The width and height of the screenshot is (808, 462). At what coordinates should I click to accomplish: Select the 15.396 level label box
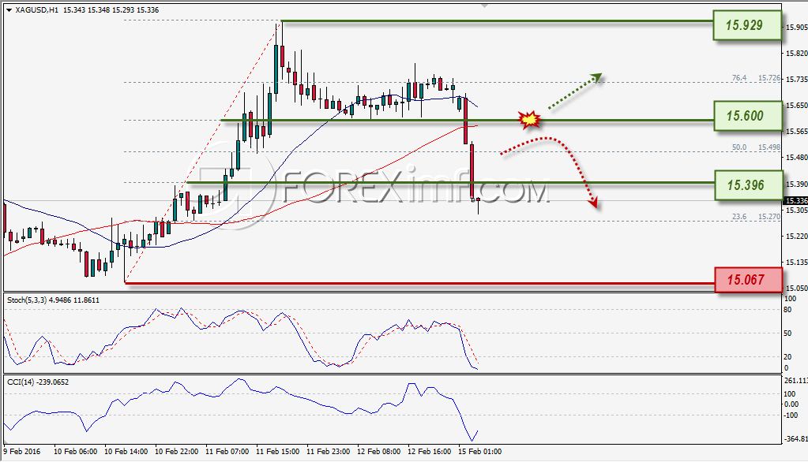coord(748,185)
